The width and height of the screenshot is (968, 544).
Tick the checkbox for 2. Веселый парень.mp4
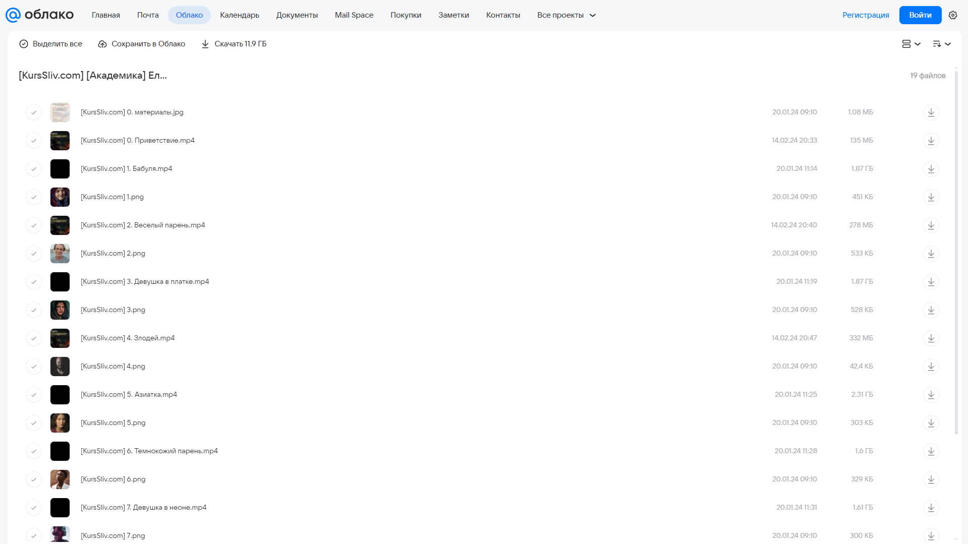pos(34,225)
